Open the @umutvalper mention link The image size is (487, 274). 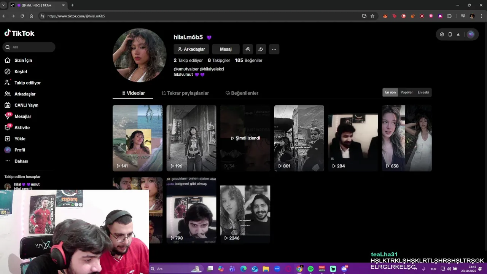(x=186, y=69)
